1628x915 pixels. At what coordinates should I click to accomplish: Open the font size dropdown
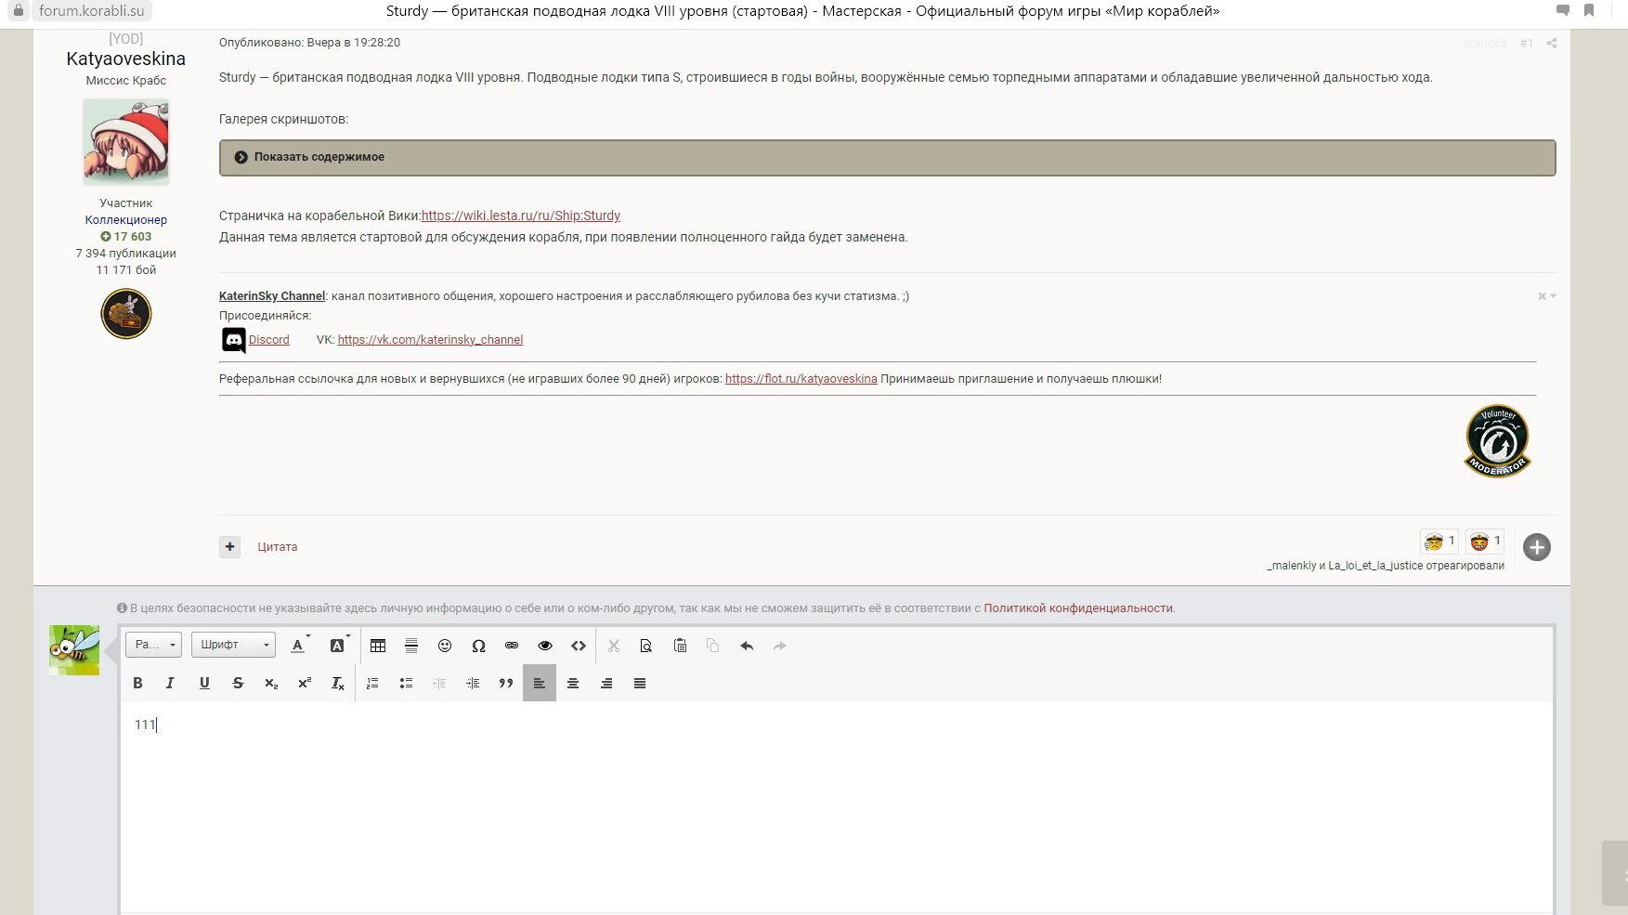coord(153,645)
